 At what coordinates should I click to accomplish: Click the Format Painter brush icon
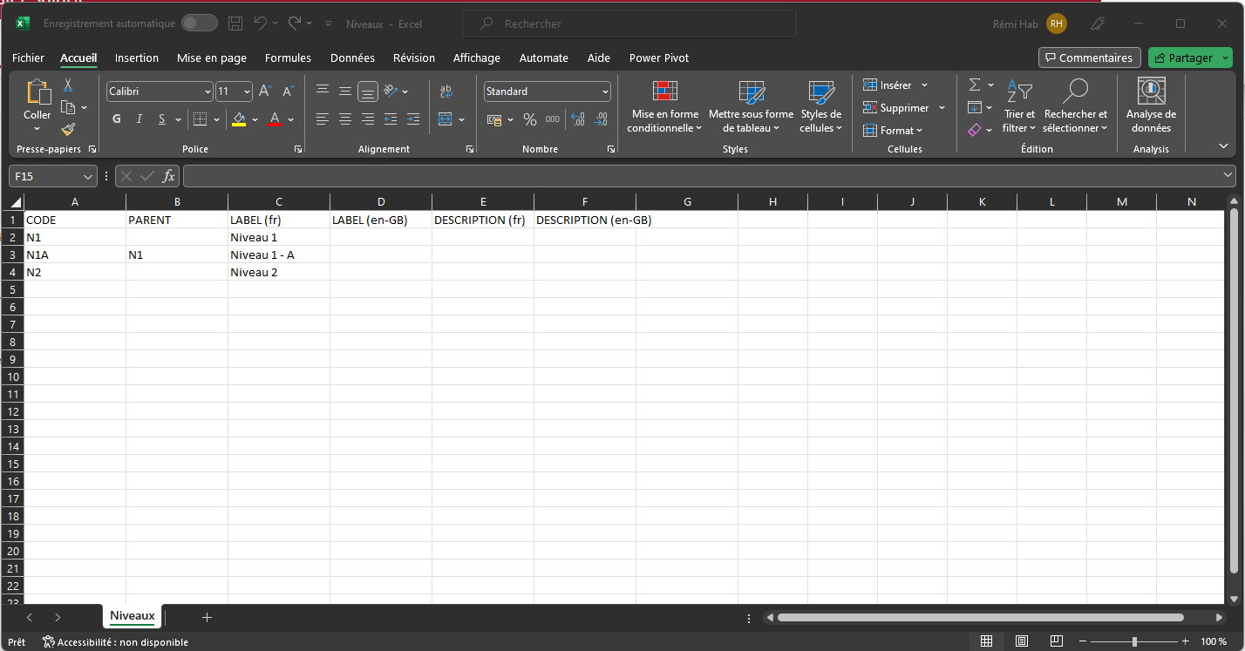(x=68, y=130)
